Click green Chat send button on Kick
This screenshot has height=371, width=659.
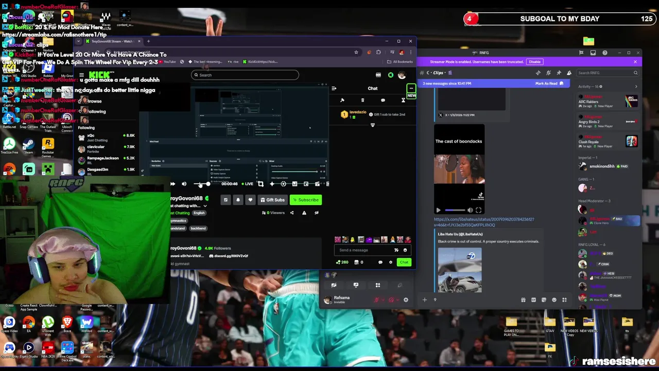coord(404,262)
